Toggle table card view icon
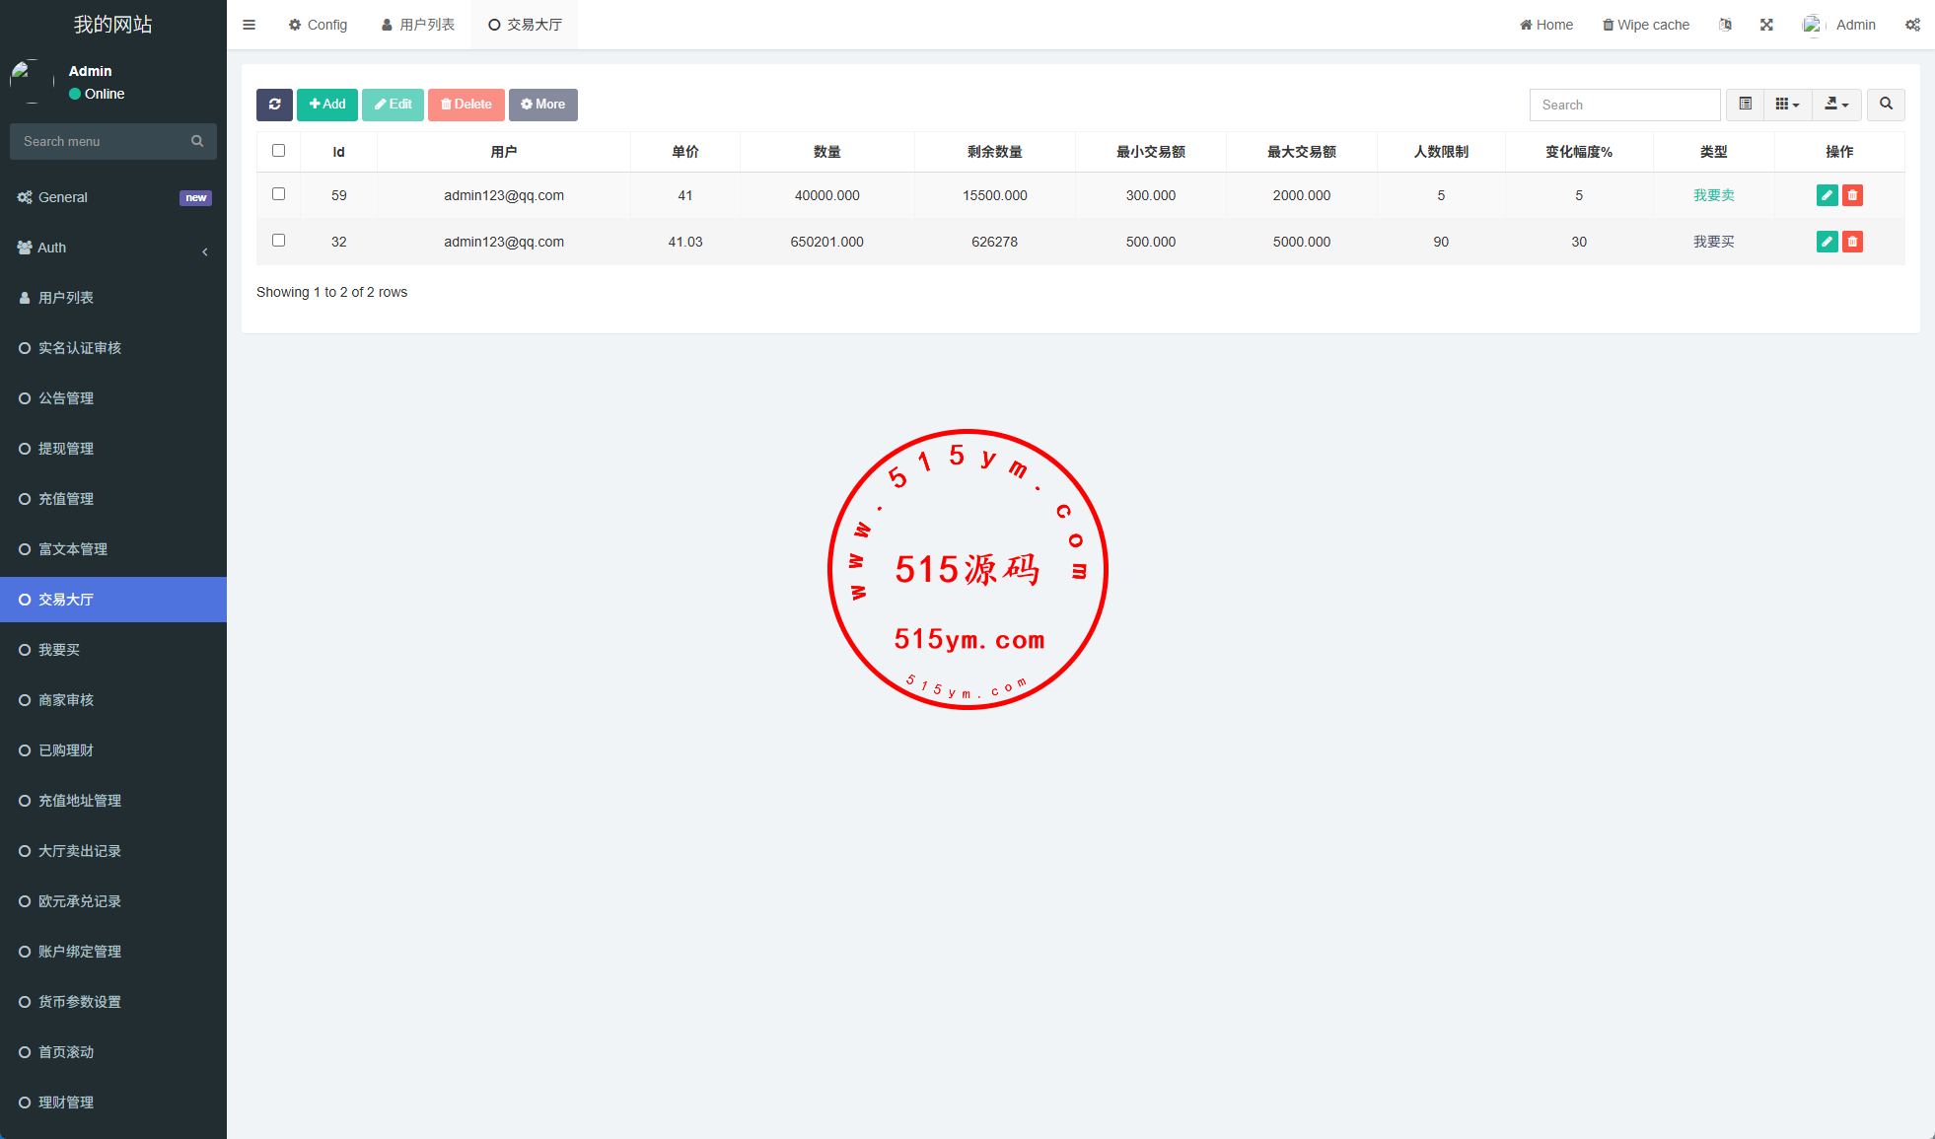 tap(1745, 105)
